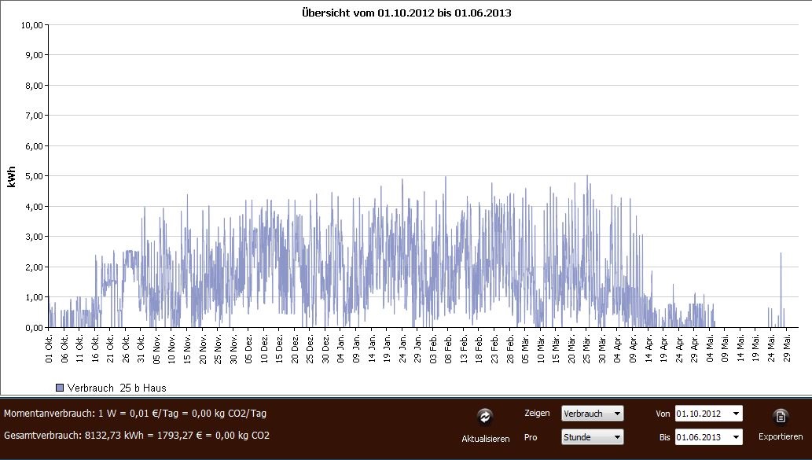Click the legend square for Verbrauch 25 b Haus
The height and width of the screenshot is (460, 812).
pos(60,388)
